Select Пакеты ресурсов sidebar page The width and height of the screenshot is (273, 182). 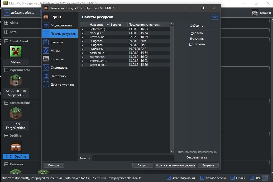coord(60,34)
